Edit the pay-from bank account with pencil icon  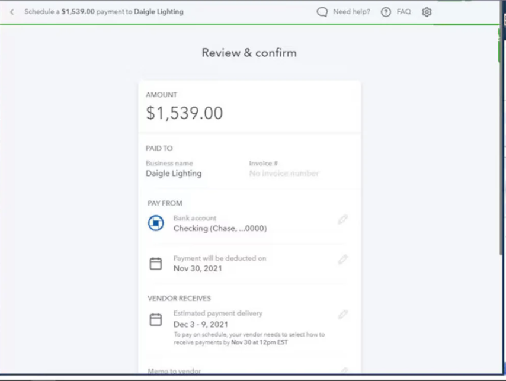(x=342, y=220)
